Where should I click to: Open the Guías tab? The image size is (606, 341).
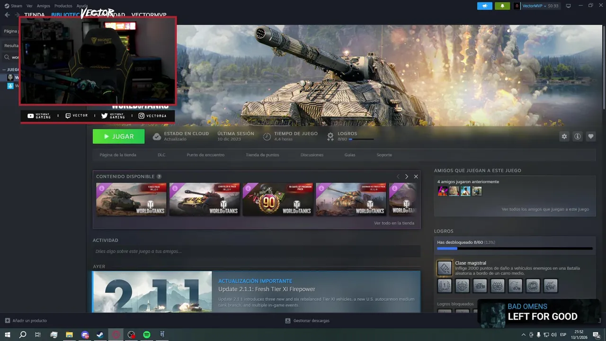[350, 155]
